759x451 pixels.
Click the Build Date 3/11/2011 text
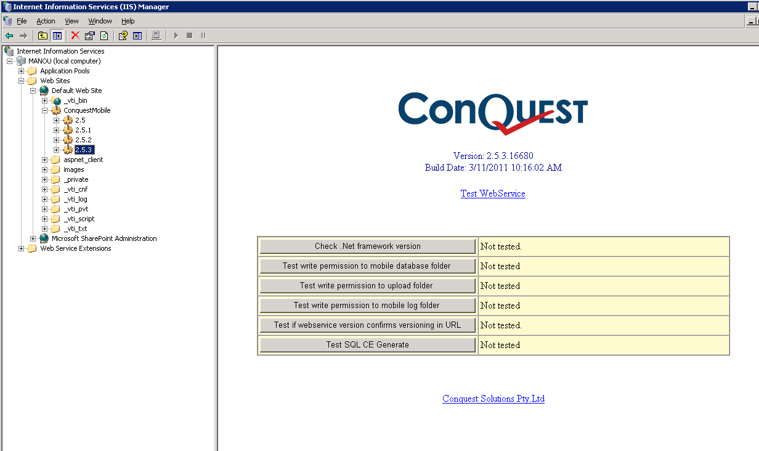click(x=493, y=168)
